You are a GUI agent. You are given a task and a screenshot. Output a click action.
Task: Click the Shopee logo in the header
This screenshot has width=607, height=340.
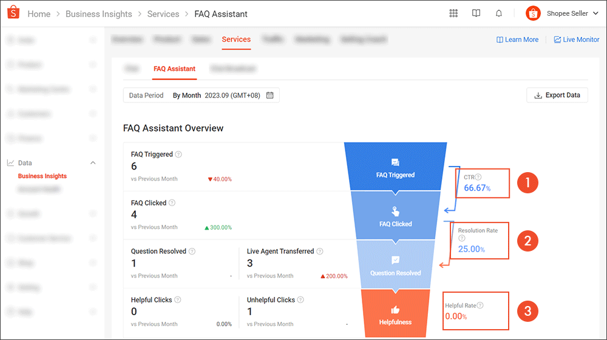pos(13,12)
